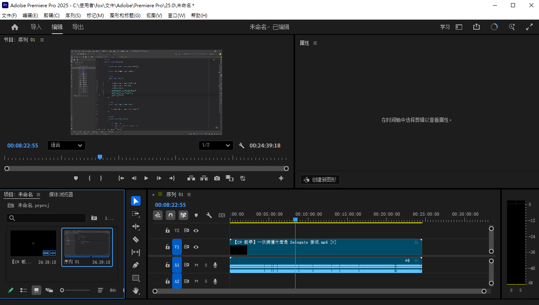539x305 pixels.
Task: Open 图形和标题(G) menu
Action: (125, 15)
